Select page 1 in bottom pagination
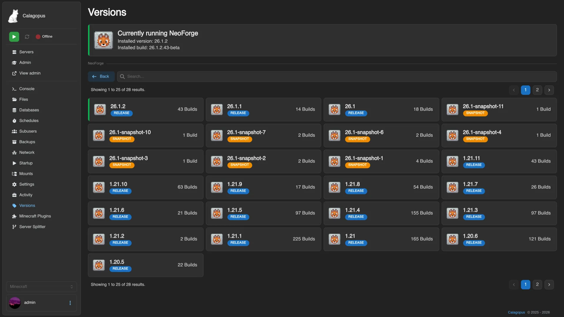564x317 pixels. point(526,284)
